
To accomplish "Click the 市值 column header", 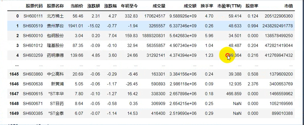I will (288, 6).
